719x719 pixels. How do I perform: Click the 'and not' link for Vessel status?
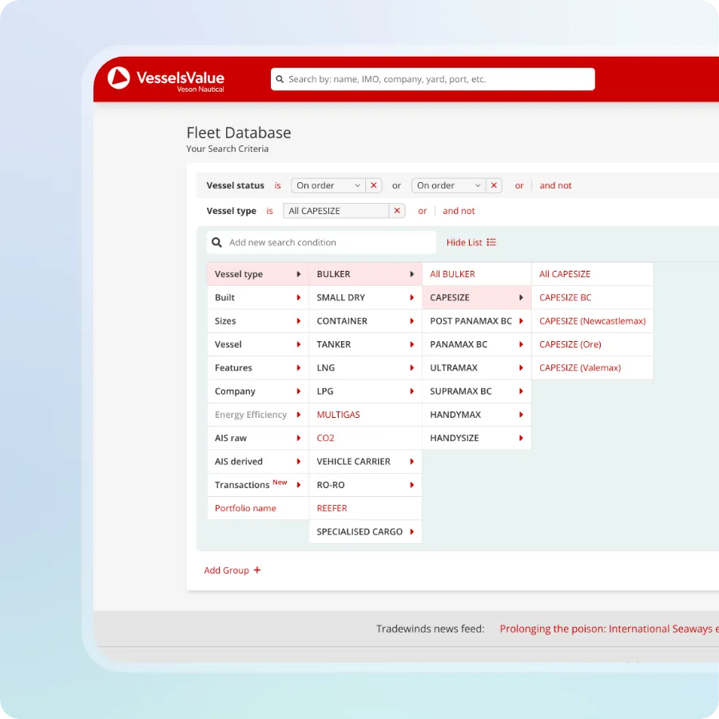555,185
